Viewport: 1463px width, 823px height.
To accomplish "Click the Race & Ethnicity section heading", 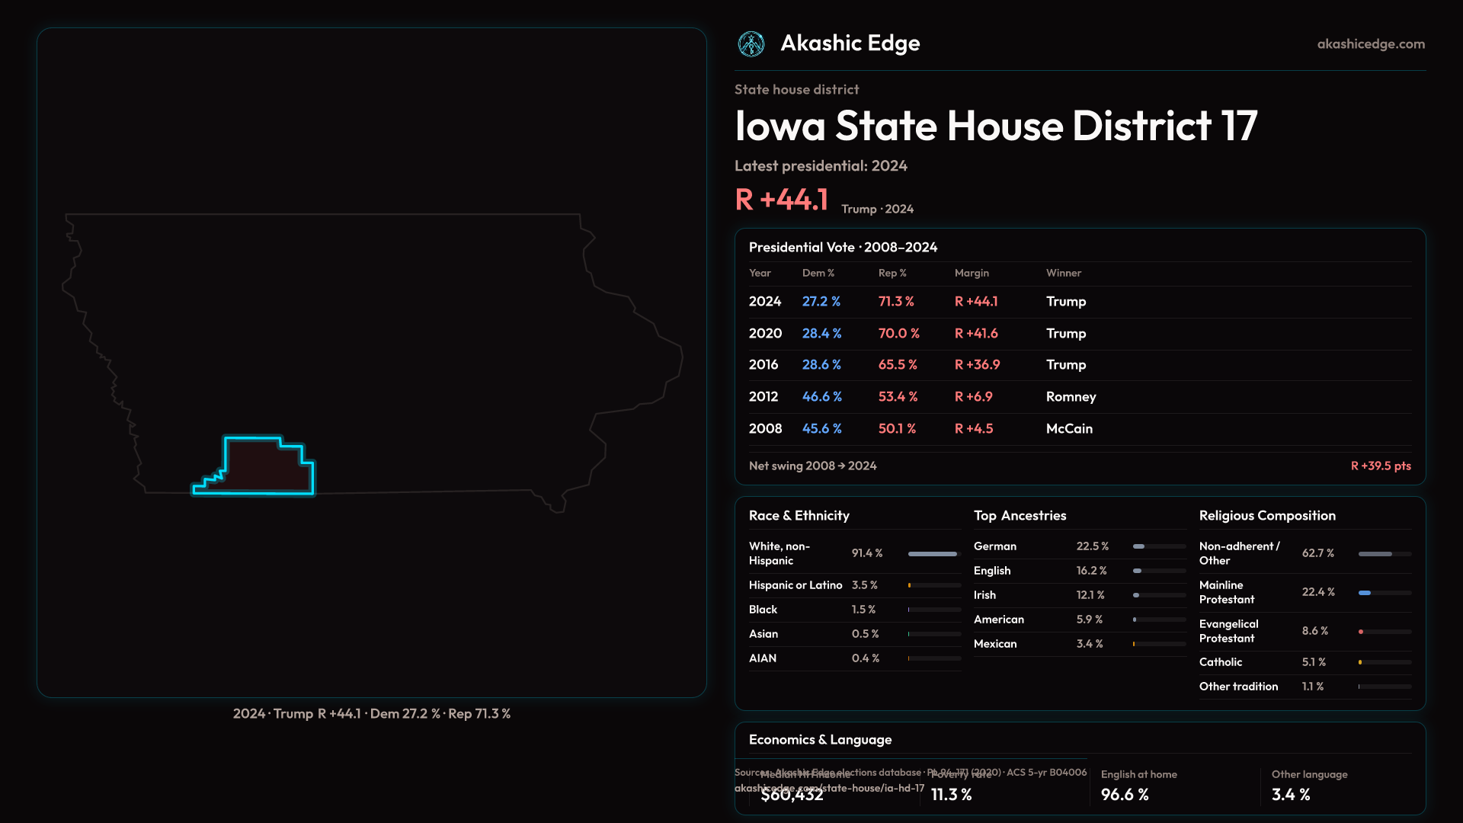I will (x=799, y=516).
